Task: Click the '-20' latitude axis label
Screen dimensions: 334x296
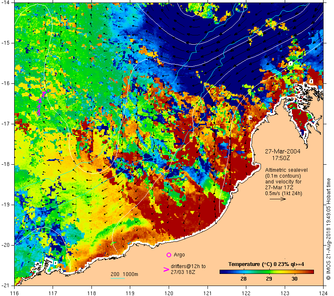Action: (x=5, y=245)
